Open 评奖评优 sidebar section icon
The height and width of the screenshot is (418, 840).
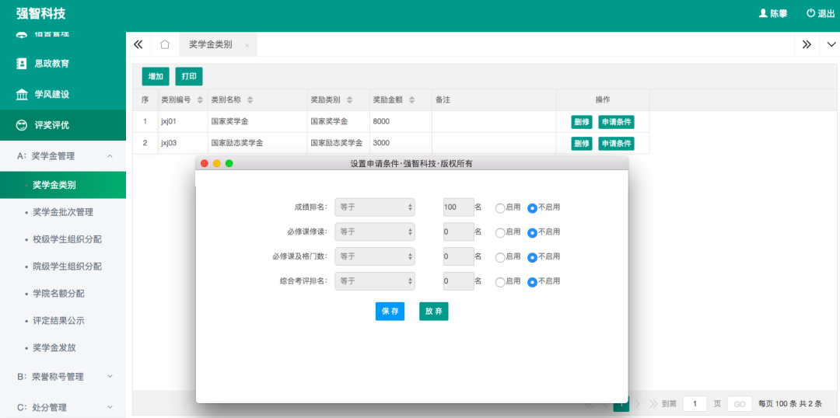tap(22, 125)
